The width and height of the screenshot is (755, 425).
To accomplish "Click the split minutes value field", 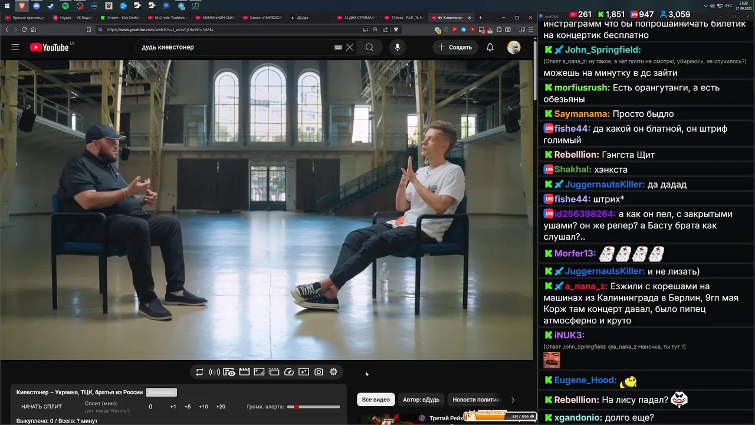I will point(150,407).
